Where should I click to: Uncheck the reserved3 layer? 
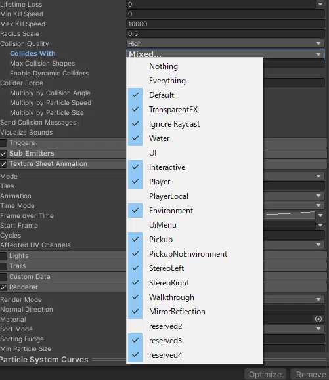[194, 341]
